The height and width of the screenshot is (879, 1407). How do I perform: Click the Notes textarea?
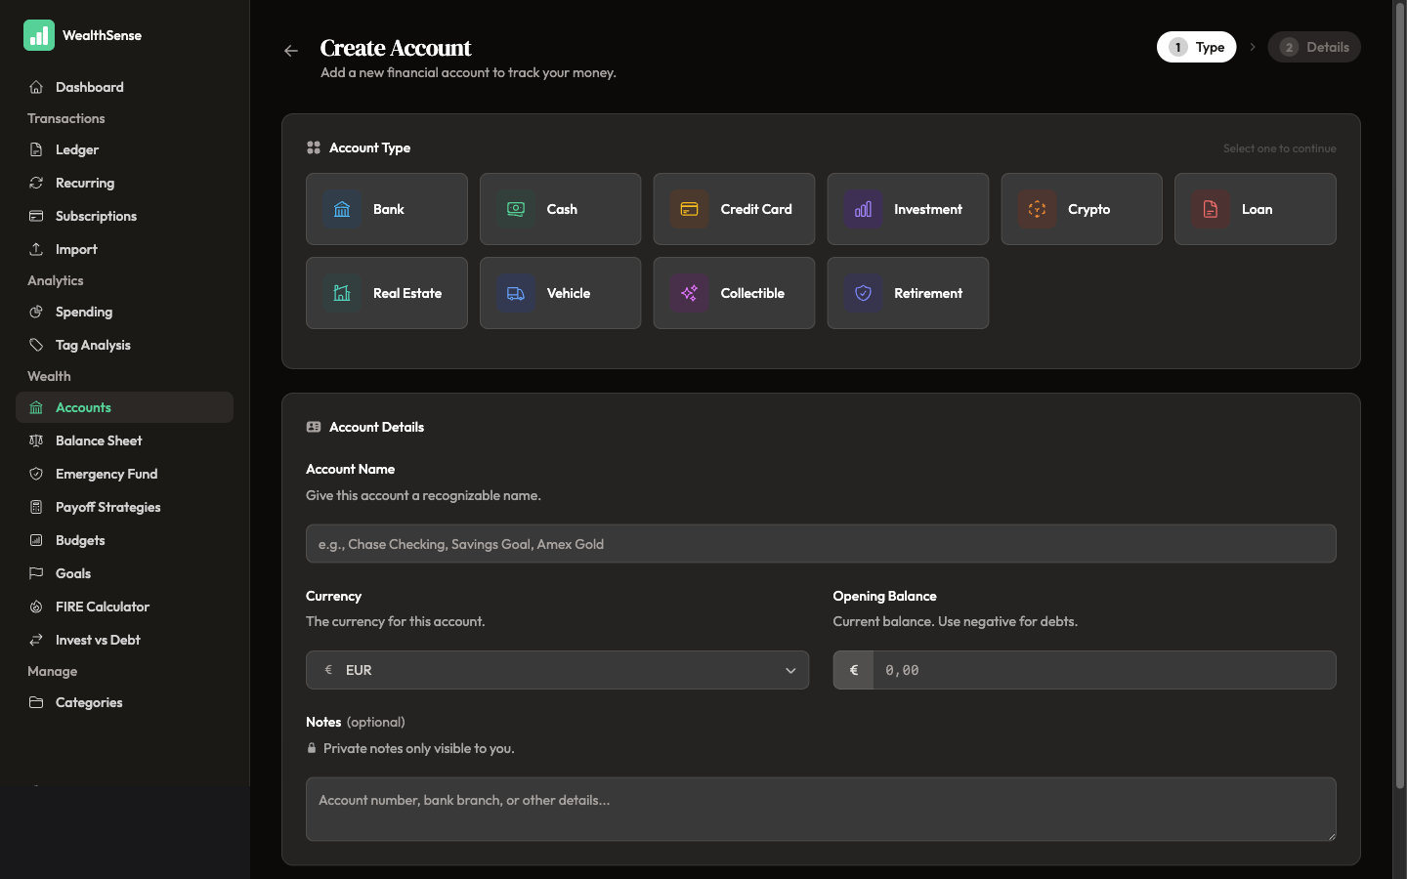tap(821, 809)
